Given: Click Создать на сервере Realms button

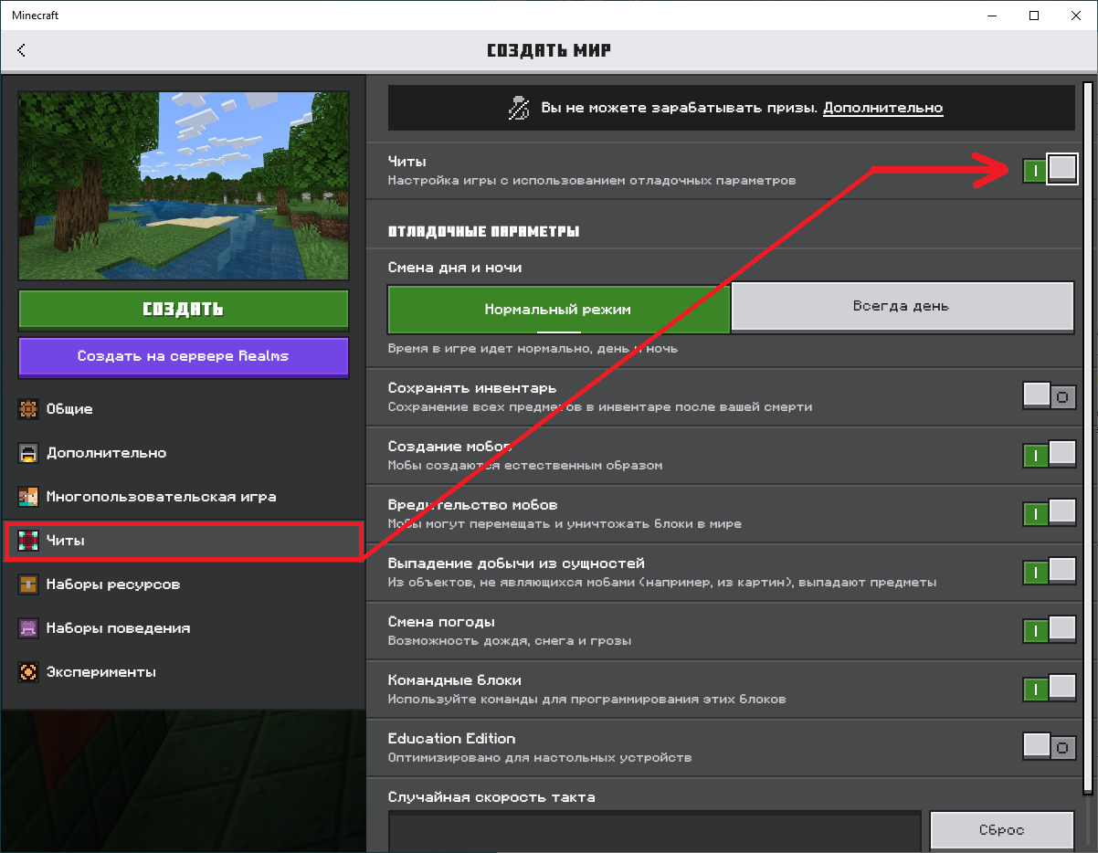Looking at the screenshot, I should (x=184, y=357).
